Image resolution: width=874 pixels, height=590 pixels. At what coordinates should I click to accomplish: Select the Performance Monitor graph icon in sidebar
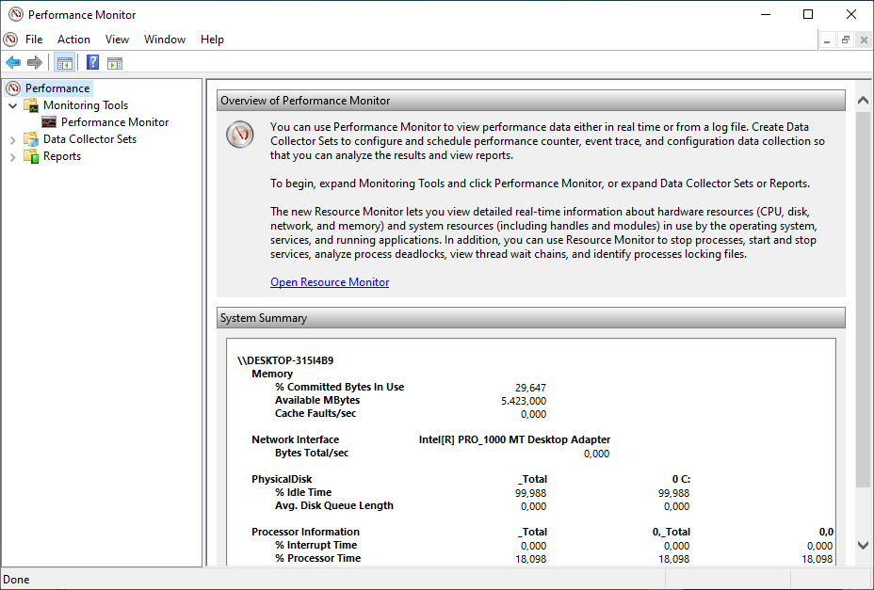pos(49,121)
